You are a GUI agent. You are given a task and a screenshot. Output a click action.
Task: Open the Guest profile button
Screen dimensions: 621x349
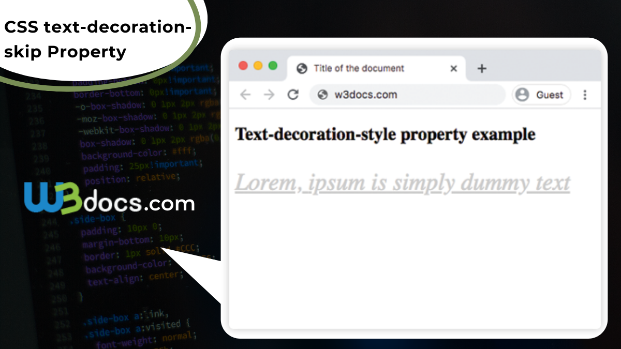coord(541,95)
